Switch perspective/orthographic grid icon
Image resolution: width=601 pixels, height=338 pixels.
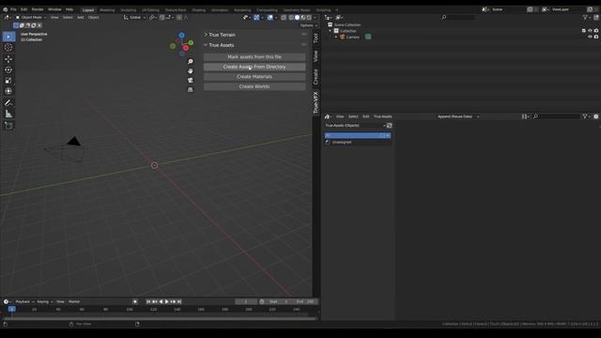click(191, 90)
